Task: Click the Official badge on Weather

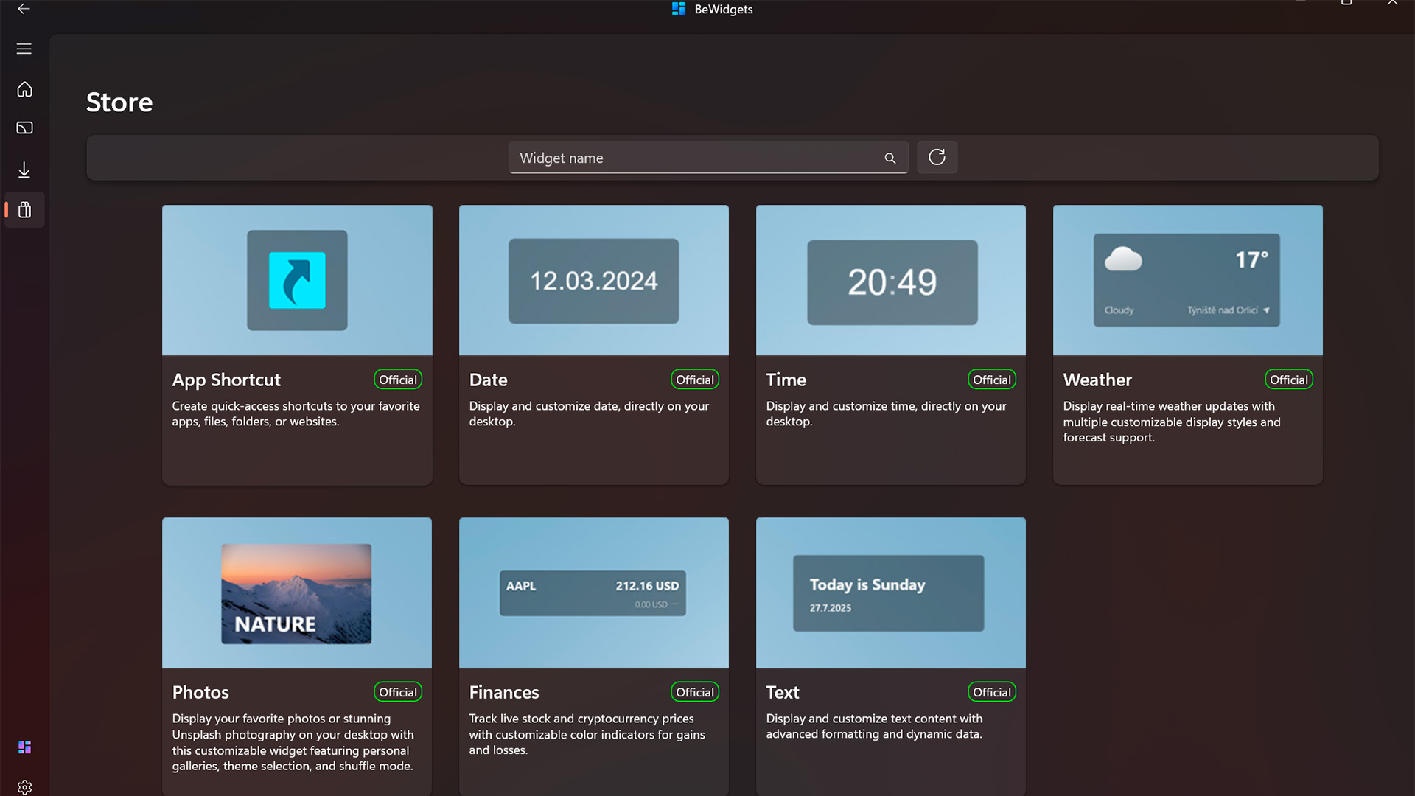Action: (x=1288, y=380)
